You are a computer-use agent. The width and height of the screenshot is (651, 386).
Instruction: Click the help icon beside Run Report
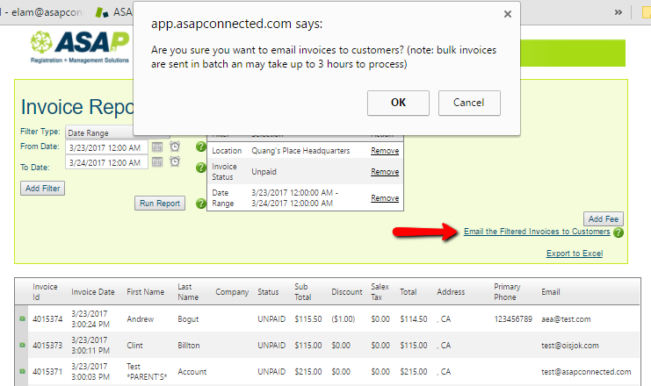[200, 204]
